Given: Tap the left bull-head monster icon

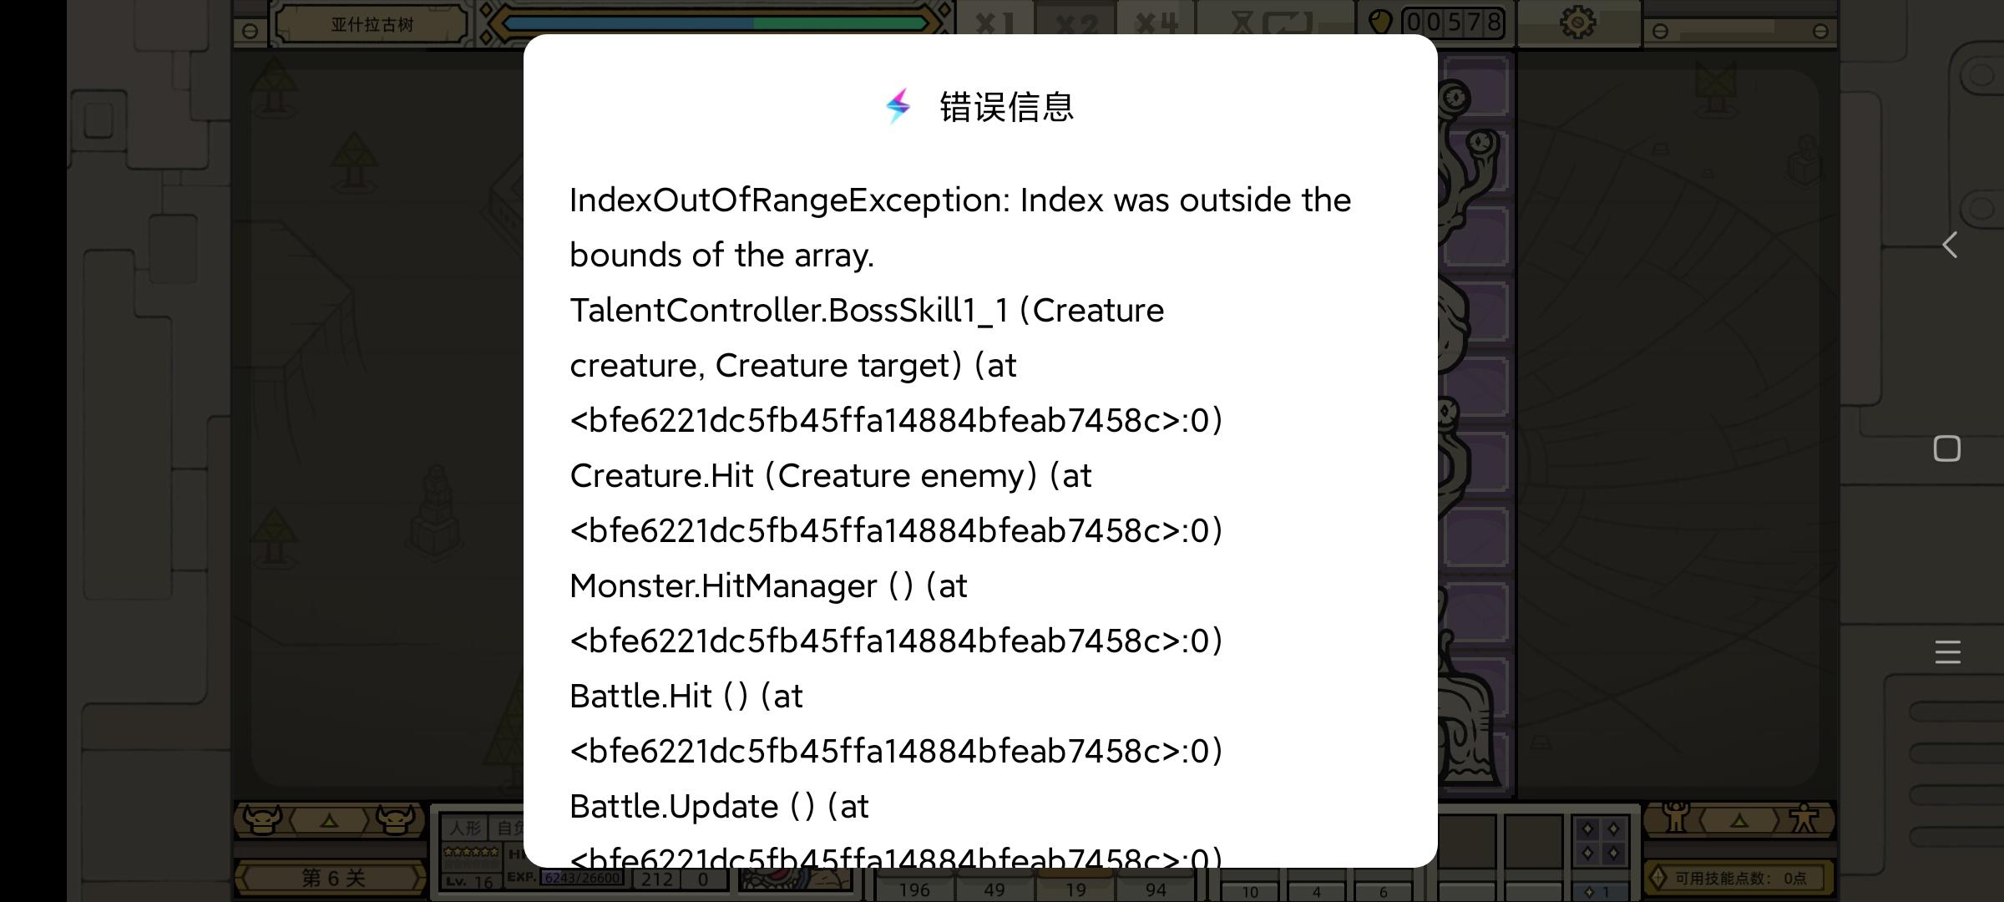Looking at the screenshot, I should click(x=262, y=820).
